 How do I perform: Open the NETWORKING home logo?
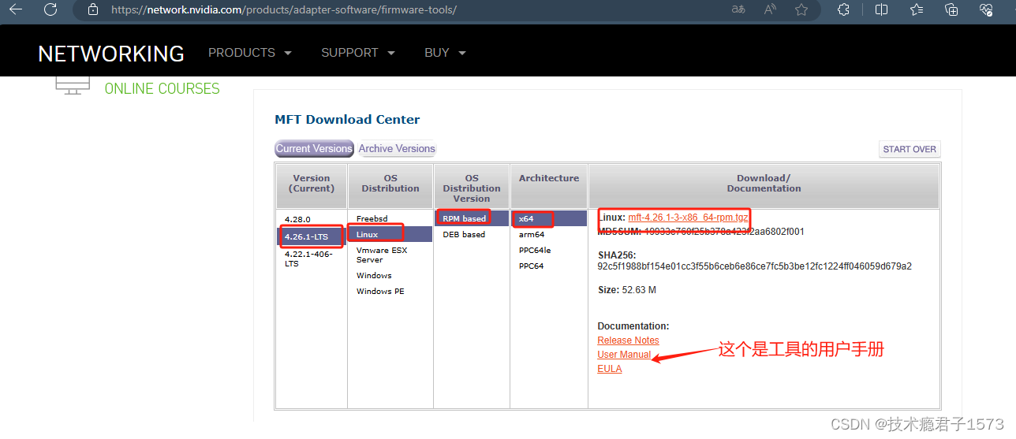[111, 53]
